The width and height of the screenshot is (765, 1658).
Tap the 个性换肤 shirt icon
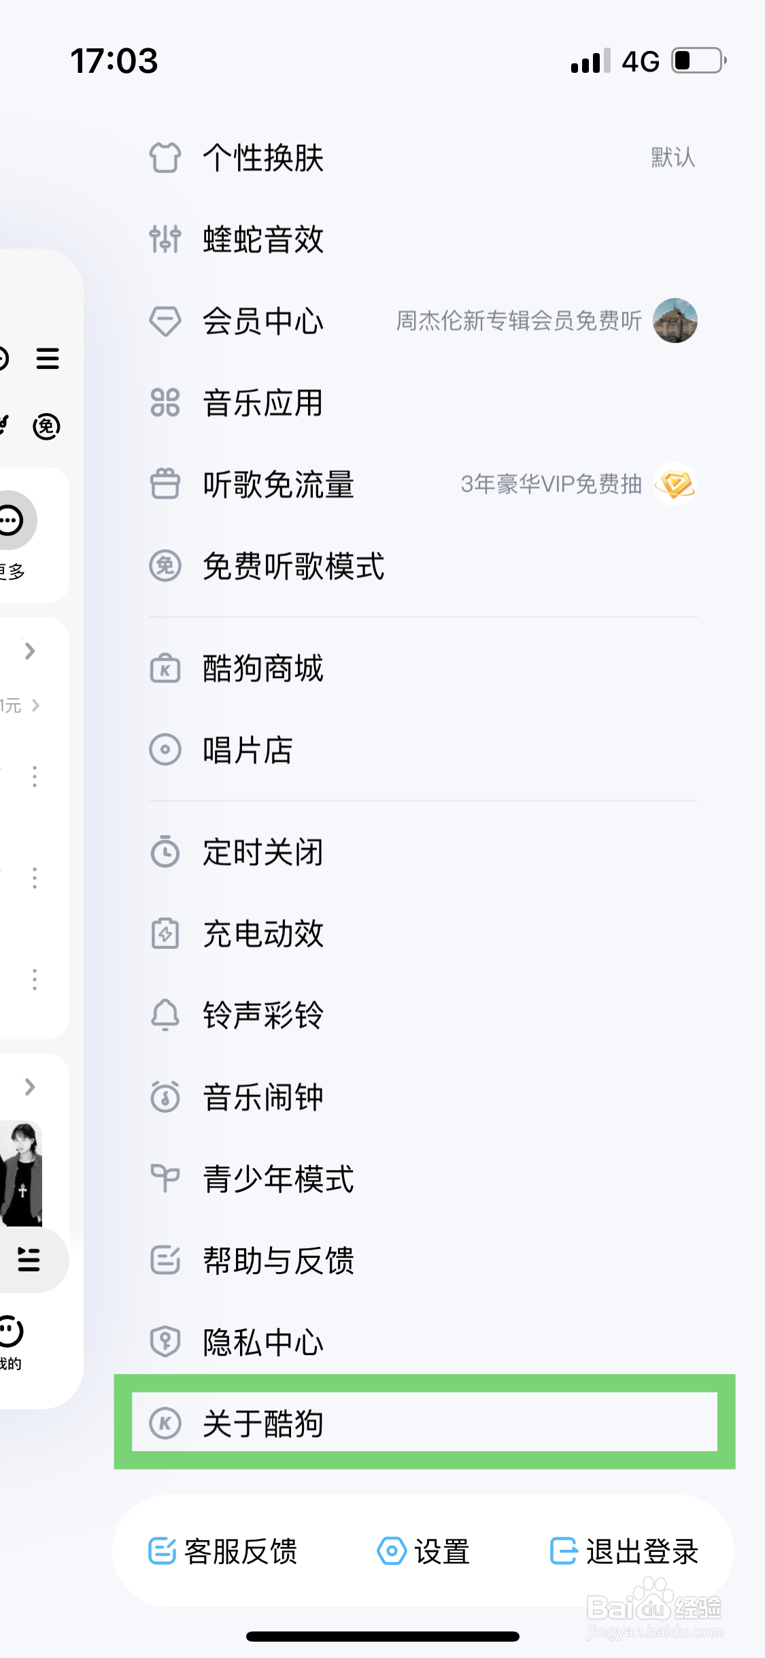(165, 158)
